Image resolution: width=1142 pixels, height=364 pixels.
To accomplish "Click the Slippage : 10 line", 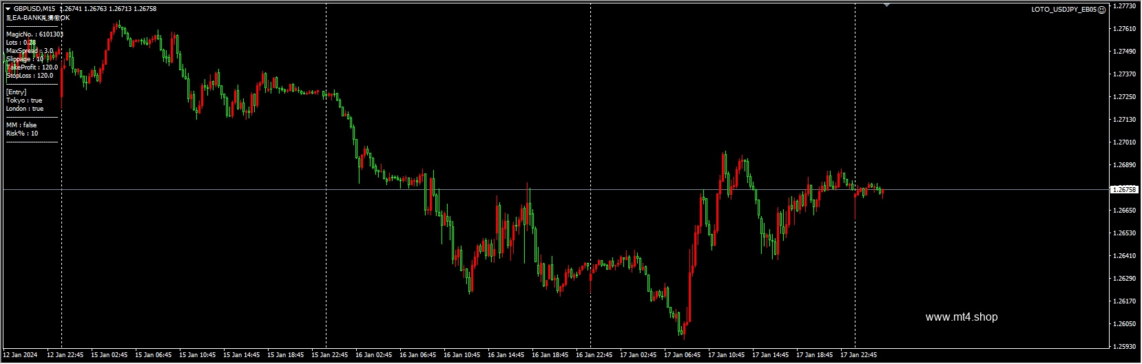I will 25,59.
